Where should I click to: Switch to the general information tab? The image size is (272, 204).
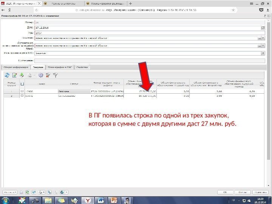[16, 67]
